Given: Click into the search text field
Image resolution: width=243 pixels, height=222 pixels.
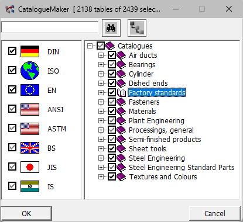Looking at the screenshot, I should coord(50,27).
